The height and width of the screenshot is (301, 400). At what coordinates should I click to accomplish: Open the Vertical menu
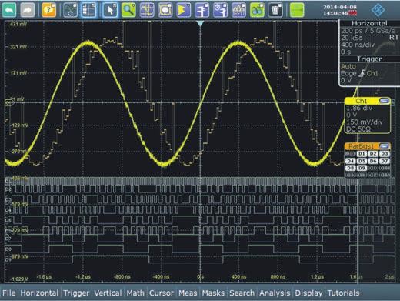coord(108,293)
